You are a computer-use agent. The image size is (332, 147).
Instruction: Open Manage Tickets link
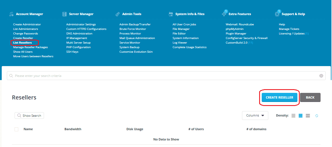(x=289, y=29)
